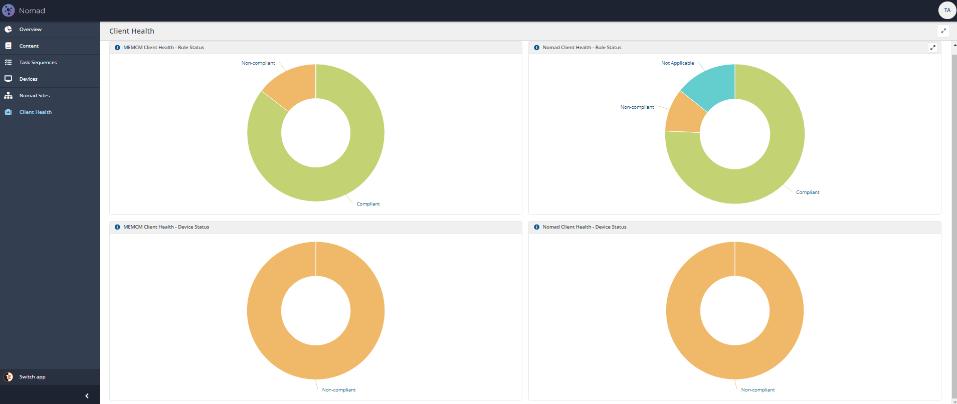Click the Content sidebar icon
Screen dimensions: 957x404
[8, 46]
